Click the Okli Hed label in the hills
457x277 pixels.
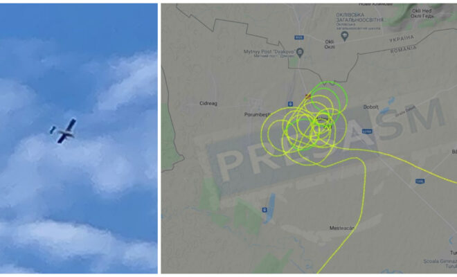click(x=422, y=13)
